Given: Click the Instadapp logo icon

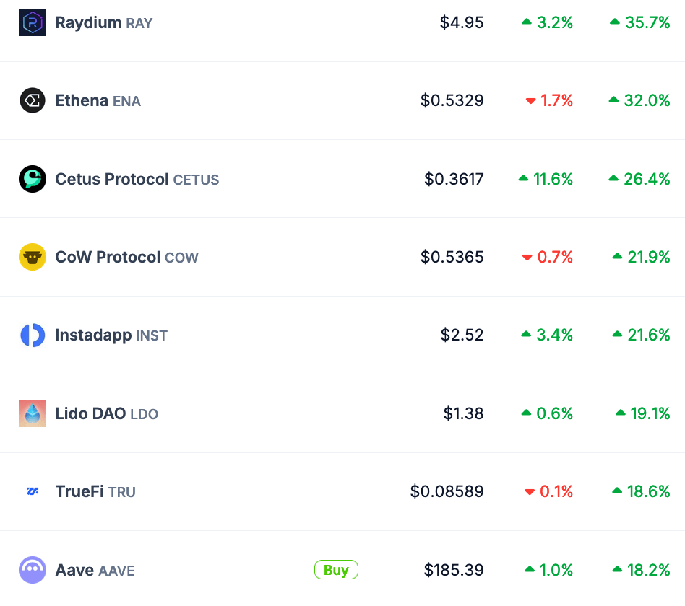Looking at the screenshot, I should 33,335.
